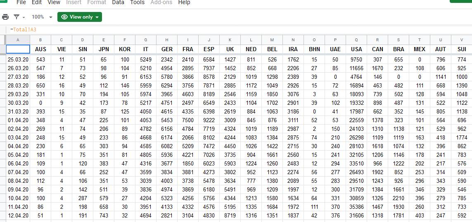
Task: Open the 100% zoom dropdown
Action: pos(42,17)
